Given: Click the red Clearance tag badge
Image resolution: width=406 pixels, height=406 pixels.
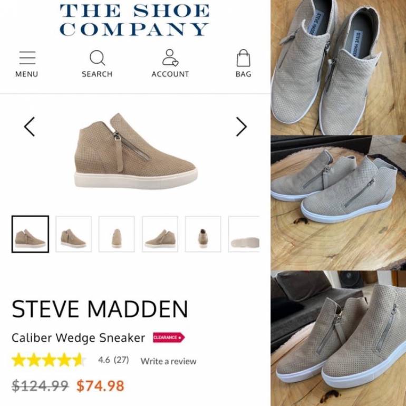Looking at the screenshot, I should (169, 337).
